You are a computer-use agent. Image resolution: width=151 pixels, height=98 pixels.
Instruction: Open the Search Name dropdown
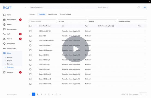tap(103, 7)
